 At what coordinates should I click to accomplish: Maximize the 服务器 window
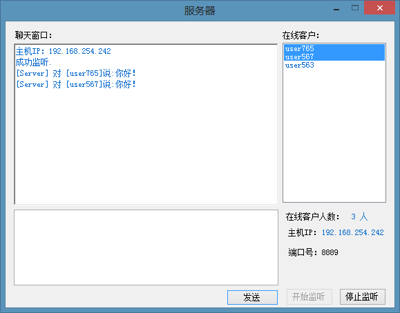pyautogui.click(x=355, y=8)
